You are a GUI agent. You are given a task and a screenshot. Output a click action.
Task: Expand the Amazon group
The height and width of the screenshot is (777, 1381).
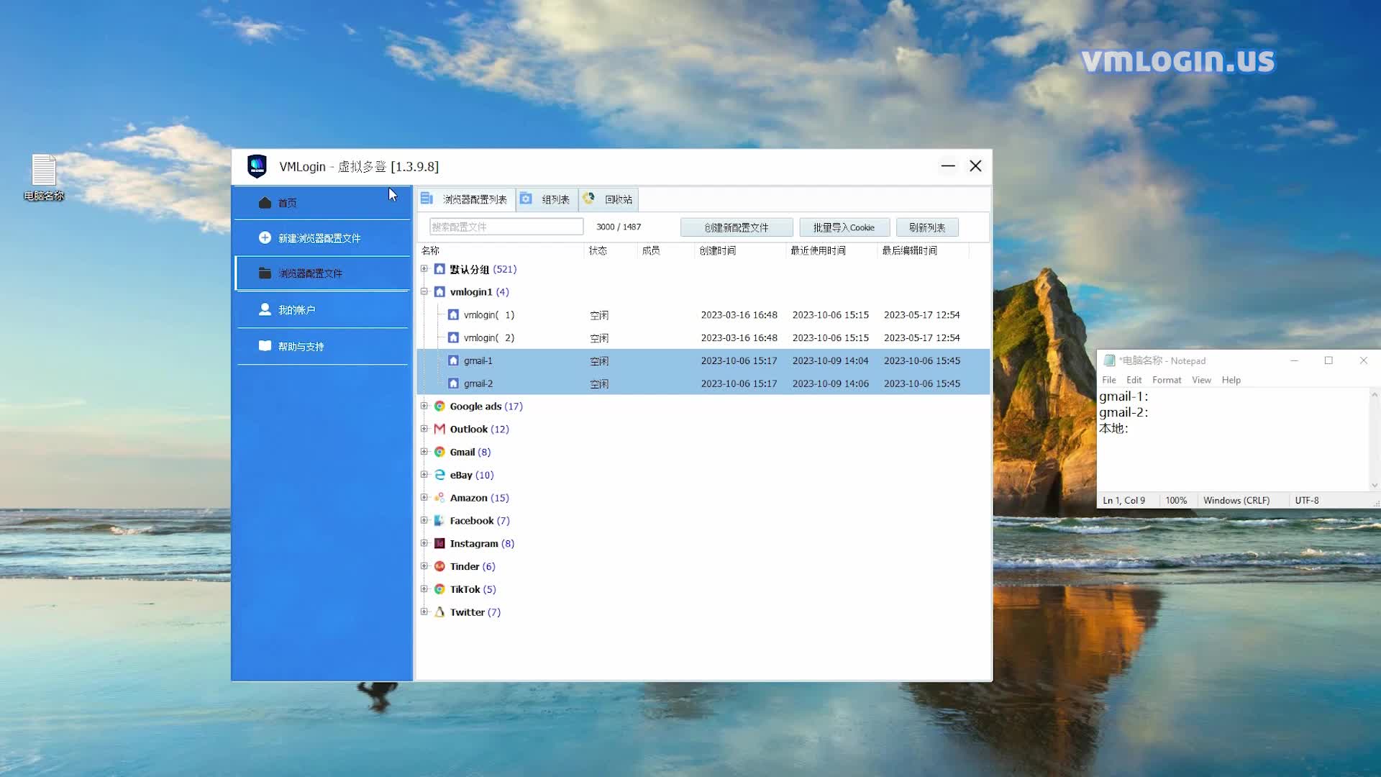point(424,498)
